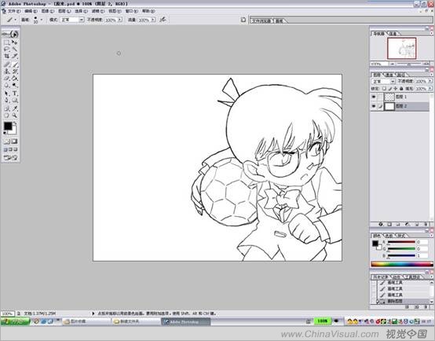Toggle lock position checkbox
This screenshot has height=341, width=435.
coord(395,89)
